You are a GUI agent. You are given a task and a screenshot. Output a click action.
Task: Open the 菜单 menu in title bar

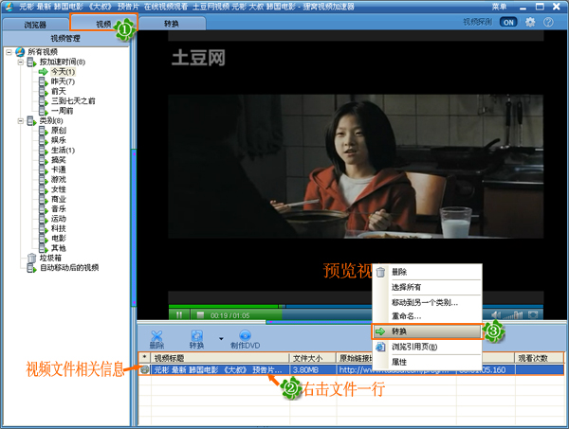click(x=499, y=7)
